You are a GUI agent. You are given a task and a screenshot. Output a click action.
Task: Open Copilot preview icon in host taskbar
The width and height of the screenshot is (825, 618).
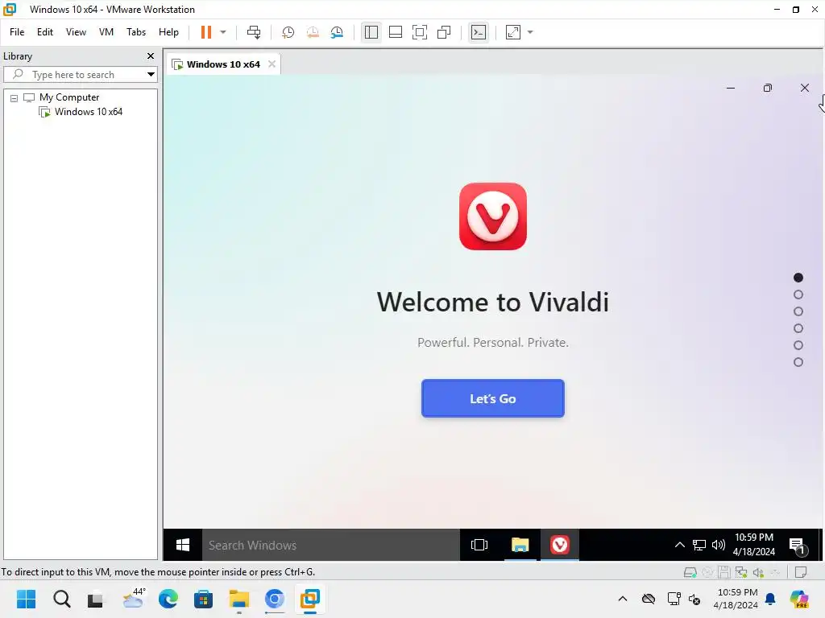tap(799, 599)
